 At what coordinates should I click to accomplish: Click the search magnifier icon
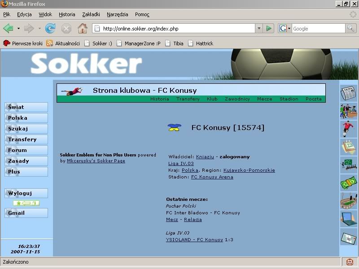point(350,29)
